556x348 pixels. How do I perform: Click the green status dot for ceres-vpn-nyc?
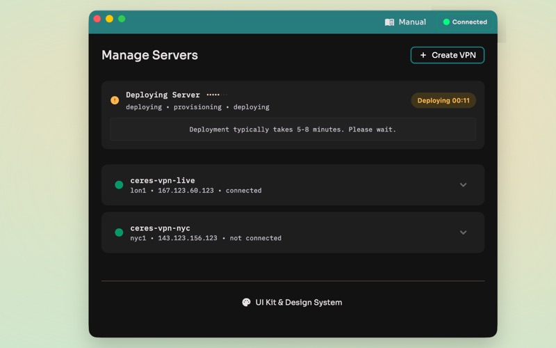pyautogui.click(x=119, y=232)
